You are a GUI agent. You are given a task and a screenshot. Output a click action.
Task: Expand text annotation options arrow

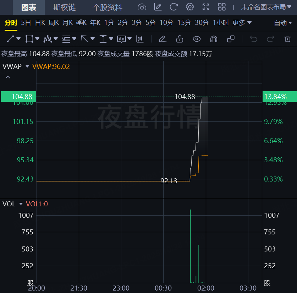[x=130, y=39]
